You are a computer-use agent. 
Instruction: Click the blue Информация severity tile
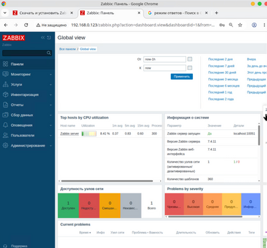click(x=251, y=204)
